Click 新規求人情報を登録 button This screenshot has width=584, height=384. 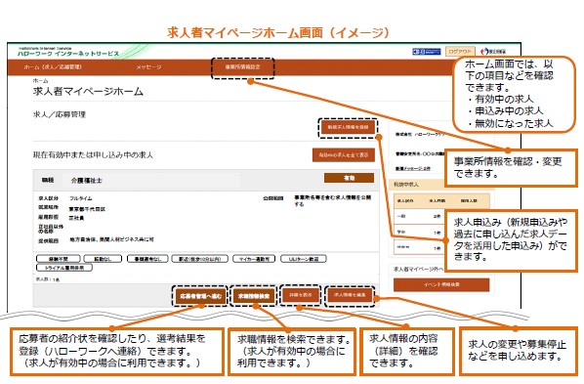click(x=348, y=127)
